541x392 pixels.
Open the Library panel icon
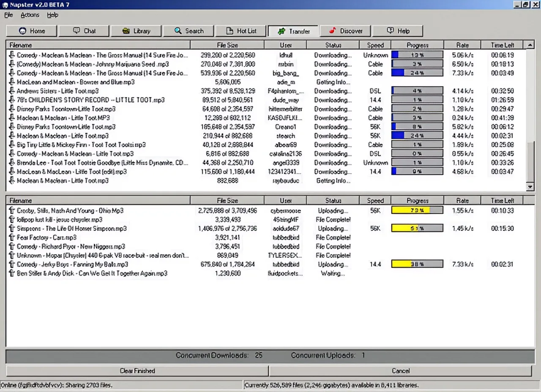click(x=126, y=30)
